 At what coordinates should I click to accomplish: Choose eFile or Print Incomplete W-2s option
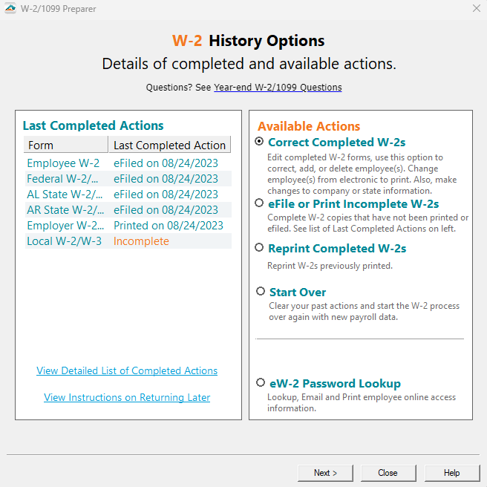[259, 203]
